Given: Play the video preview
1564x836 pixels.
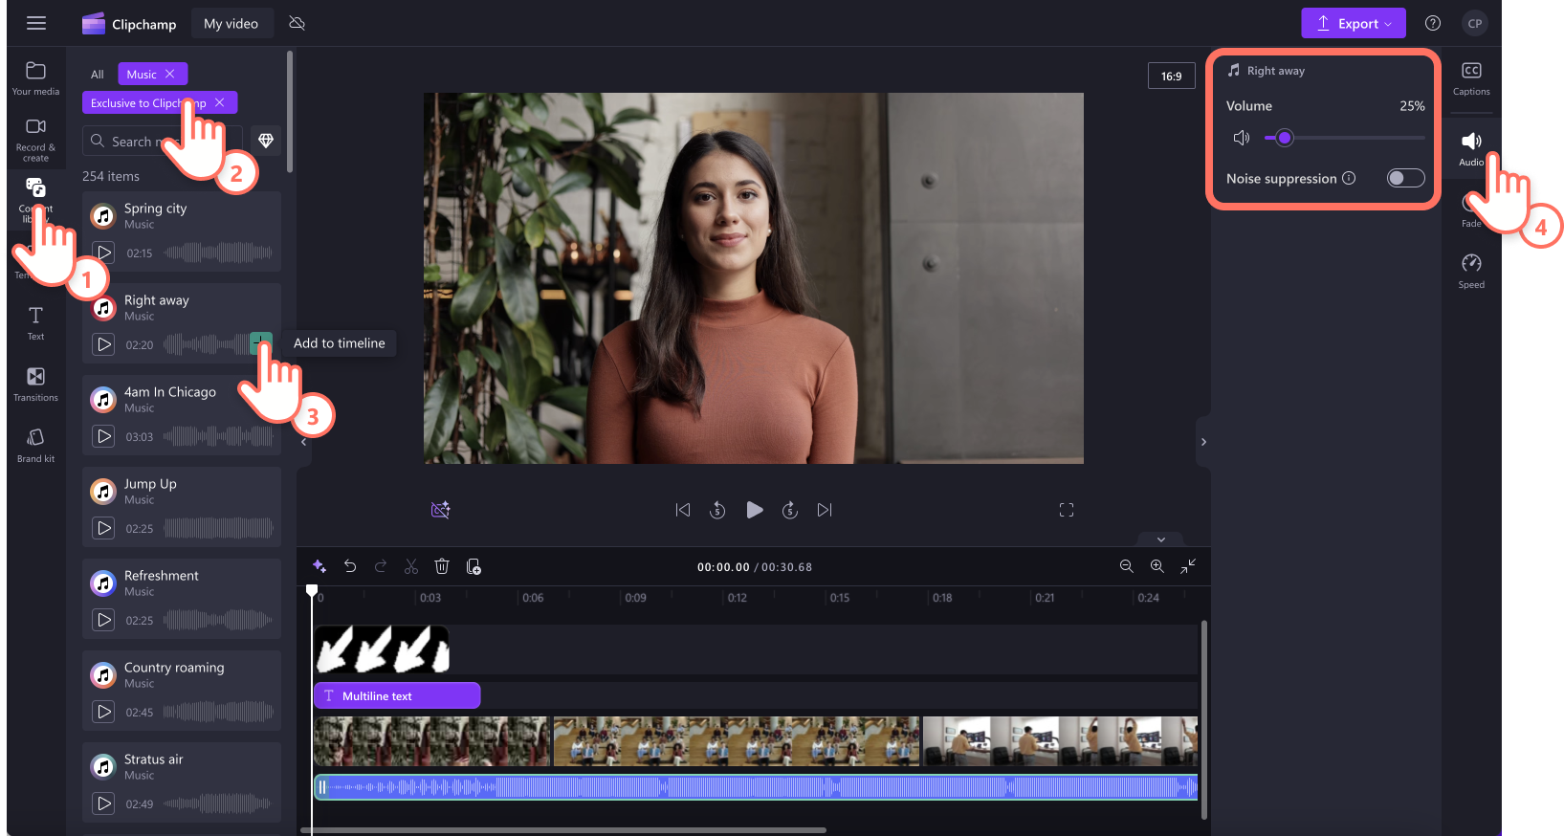Looking at the screenshot, I should click(754, 510).
